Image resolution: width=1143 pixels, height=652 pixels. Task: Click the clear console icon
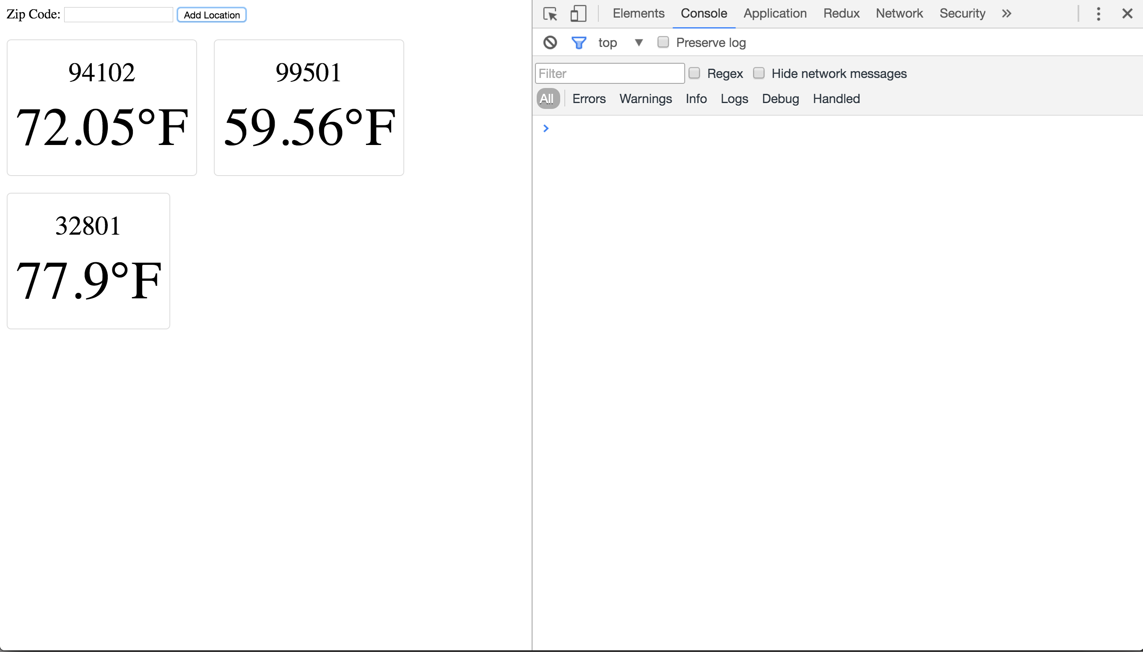click(x=550, y=43)
